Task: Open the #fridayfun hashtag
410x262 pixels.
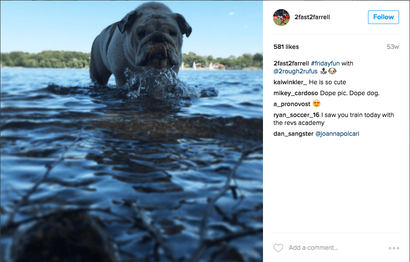Action: tap(325, 63)
